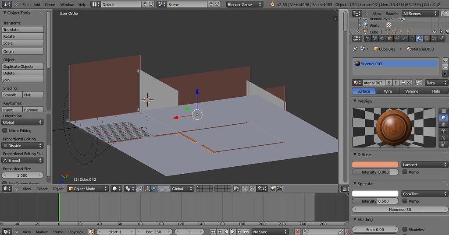
Task: Toggle proportional editing circle icon in viewport header
Action: tap(245, 189)
